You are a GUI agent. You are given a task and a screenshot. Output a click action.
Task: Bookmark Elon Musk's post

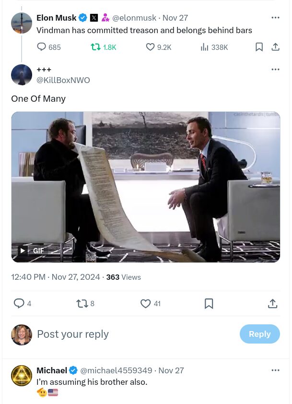point(259,47)
